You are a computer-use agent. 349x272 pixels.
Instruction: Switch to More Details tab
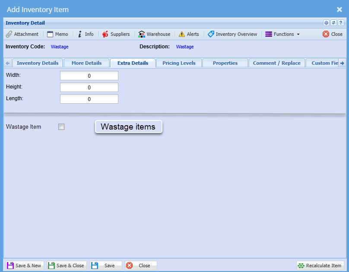86,63
